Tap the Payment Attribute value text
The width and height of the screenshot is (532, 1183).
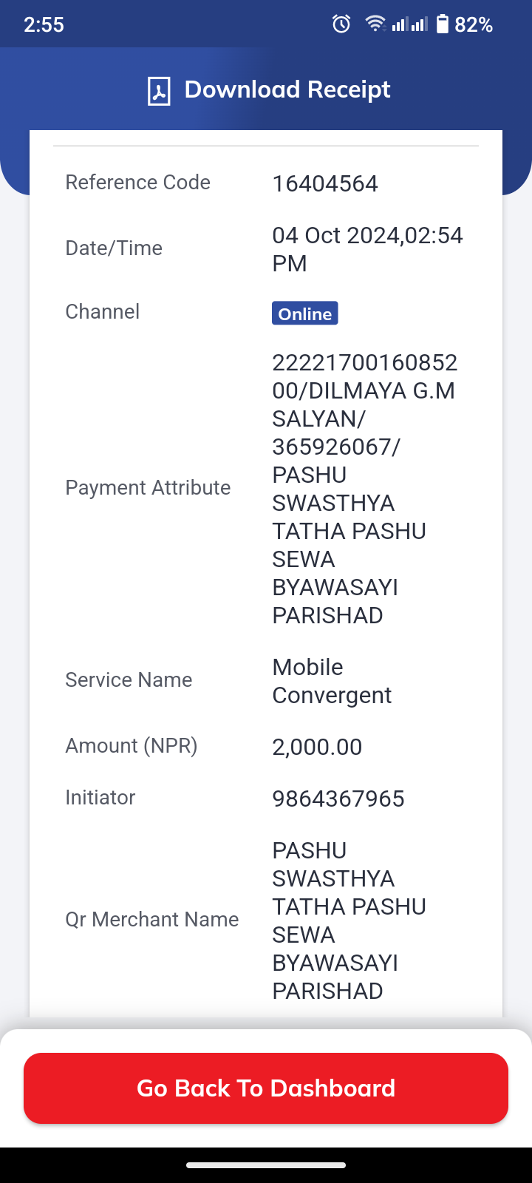point(365,489)
